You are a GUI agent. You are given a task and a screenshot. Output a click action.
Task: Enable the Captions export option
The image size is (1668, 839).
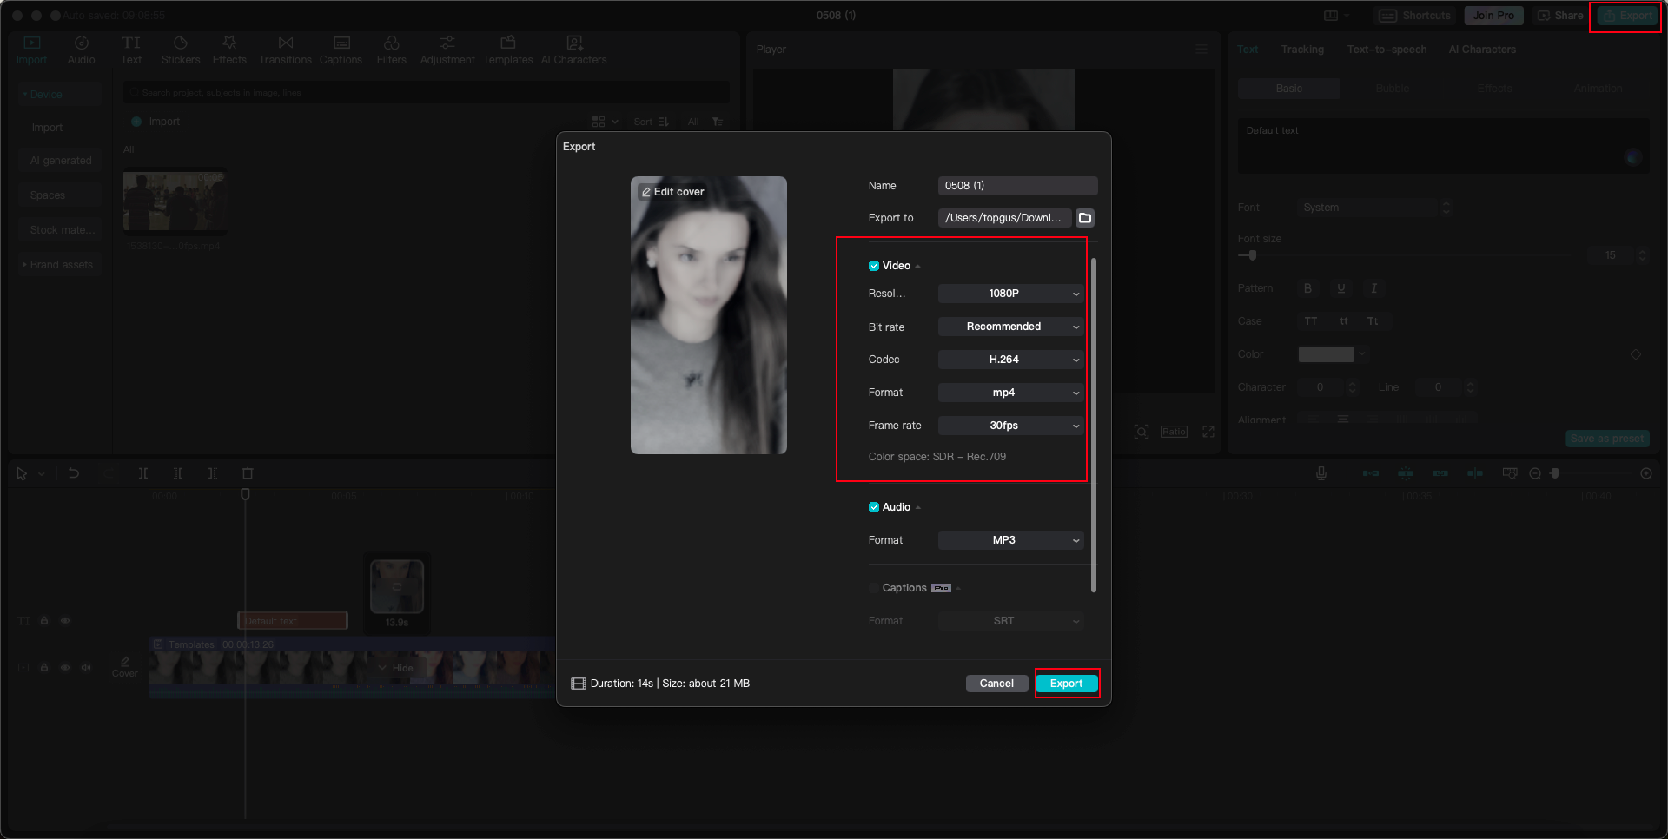coord(874,588)
